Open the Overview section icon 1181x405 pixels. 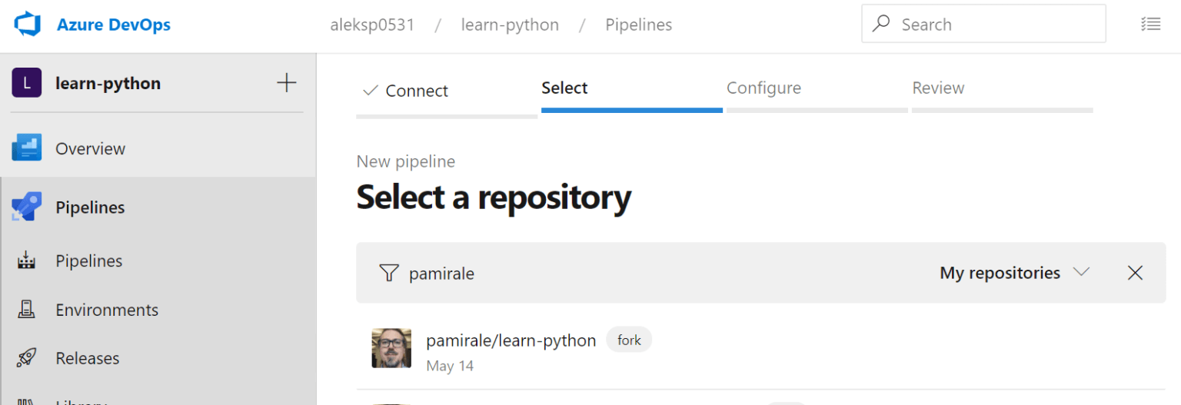point(27,148)
